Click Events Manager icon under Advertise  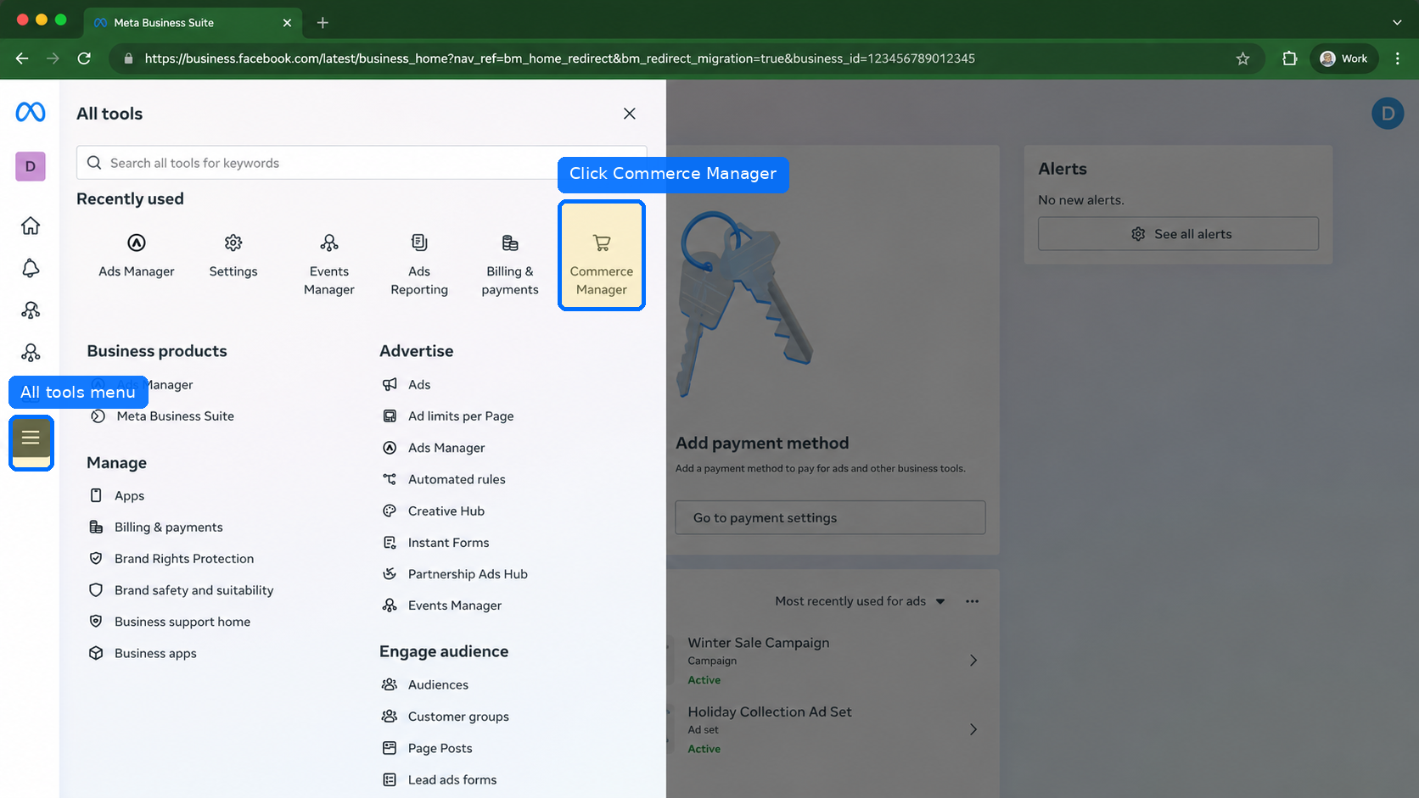390,605
